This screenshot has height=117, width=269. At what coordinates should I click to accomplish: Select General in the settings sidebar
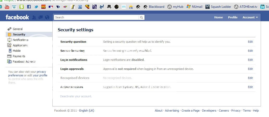pos(17,29)
